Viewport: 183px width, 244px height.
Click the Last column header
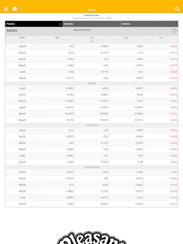(126, 38)
